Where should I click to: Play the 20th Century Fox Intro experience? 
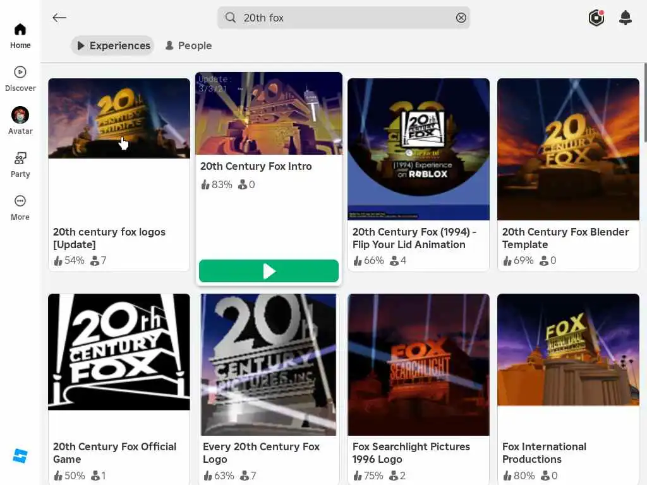[x=269, y=271]
